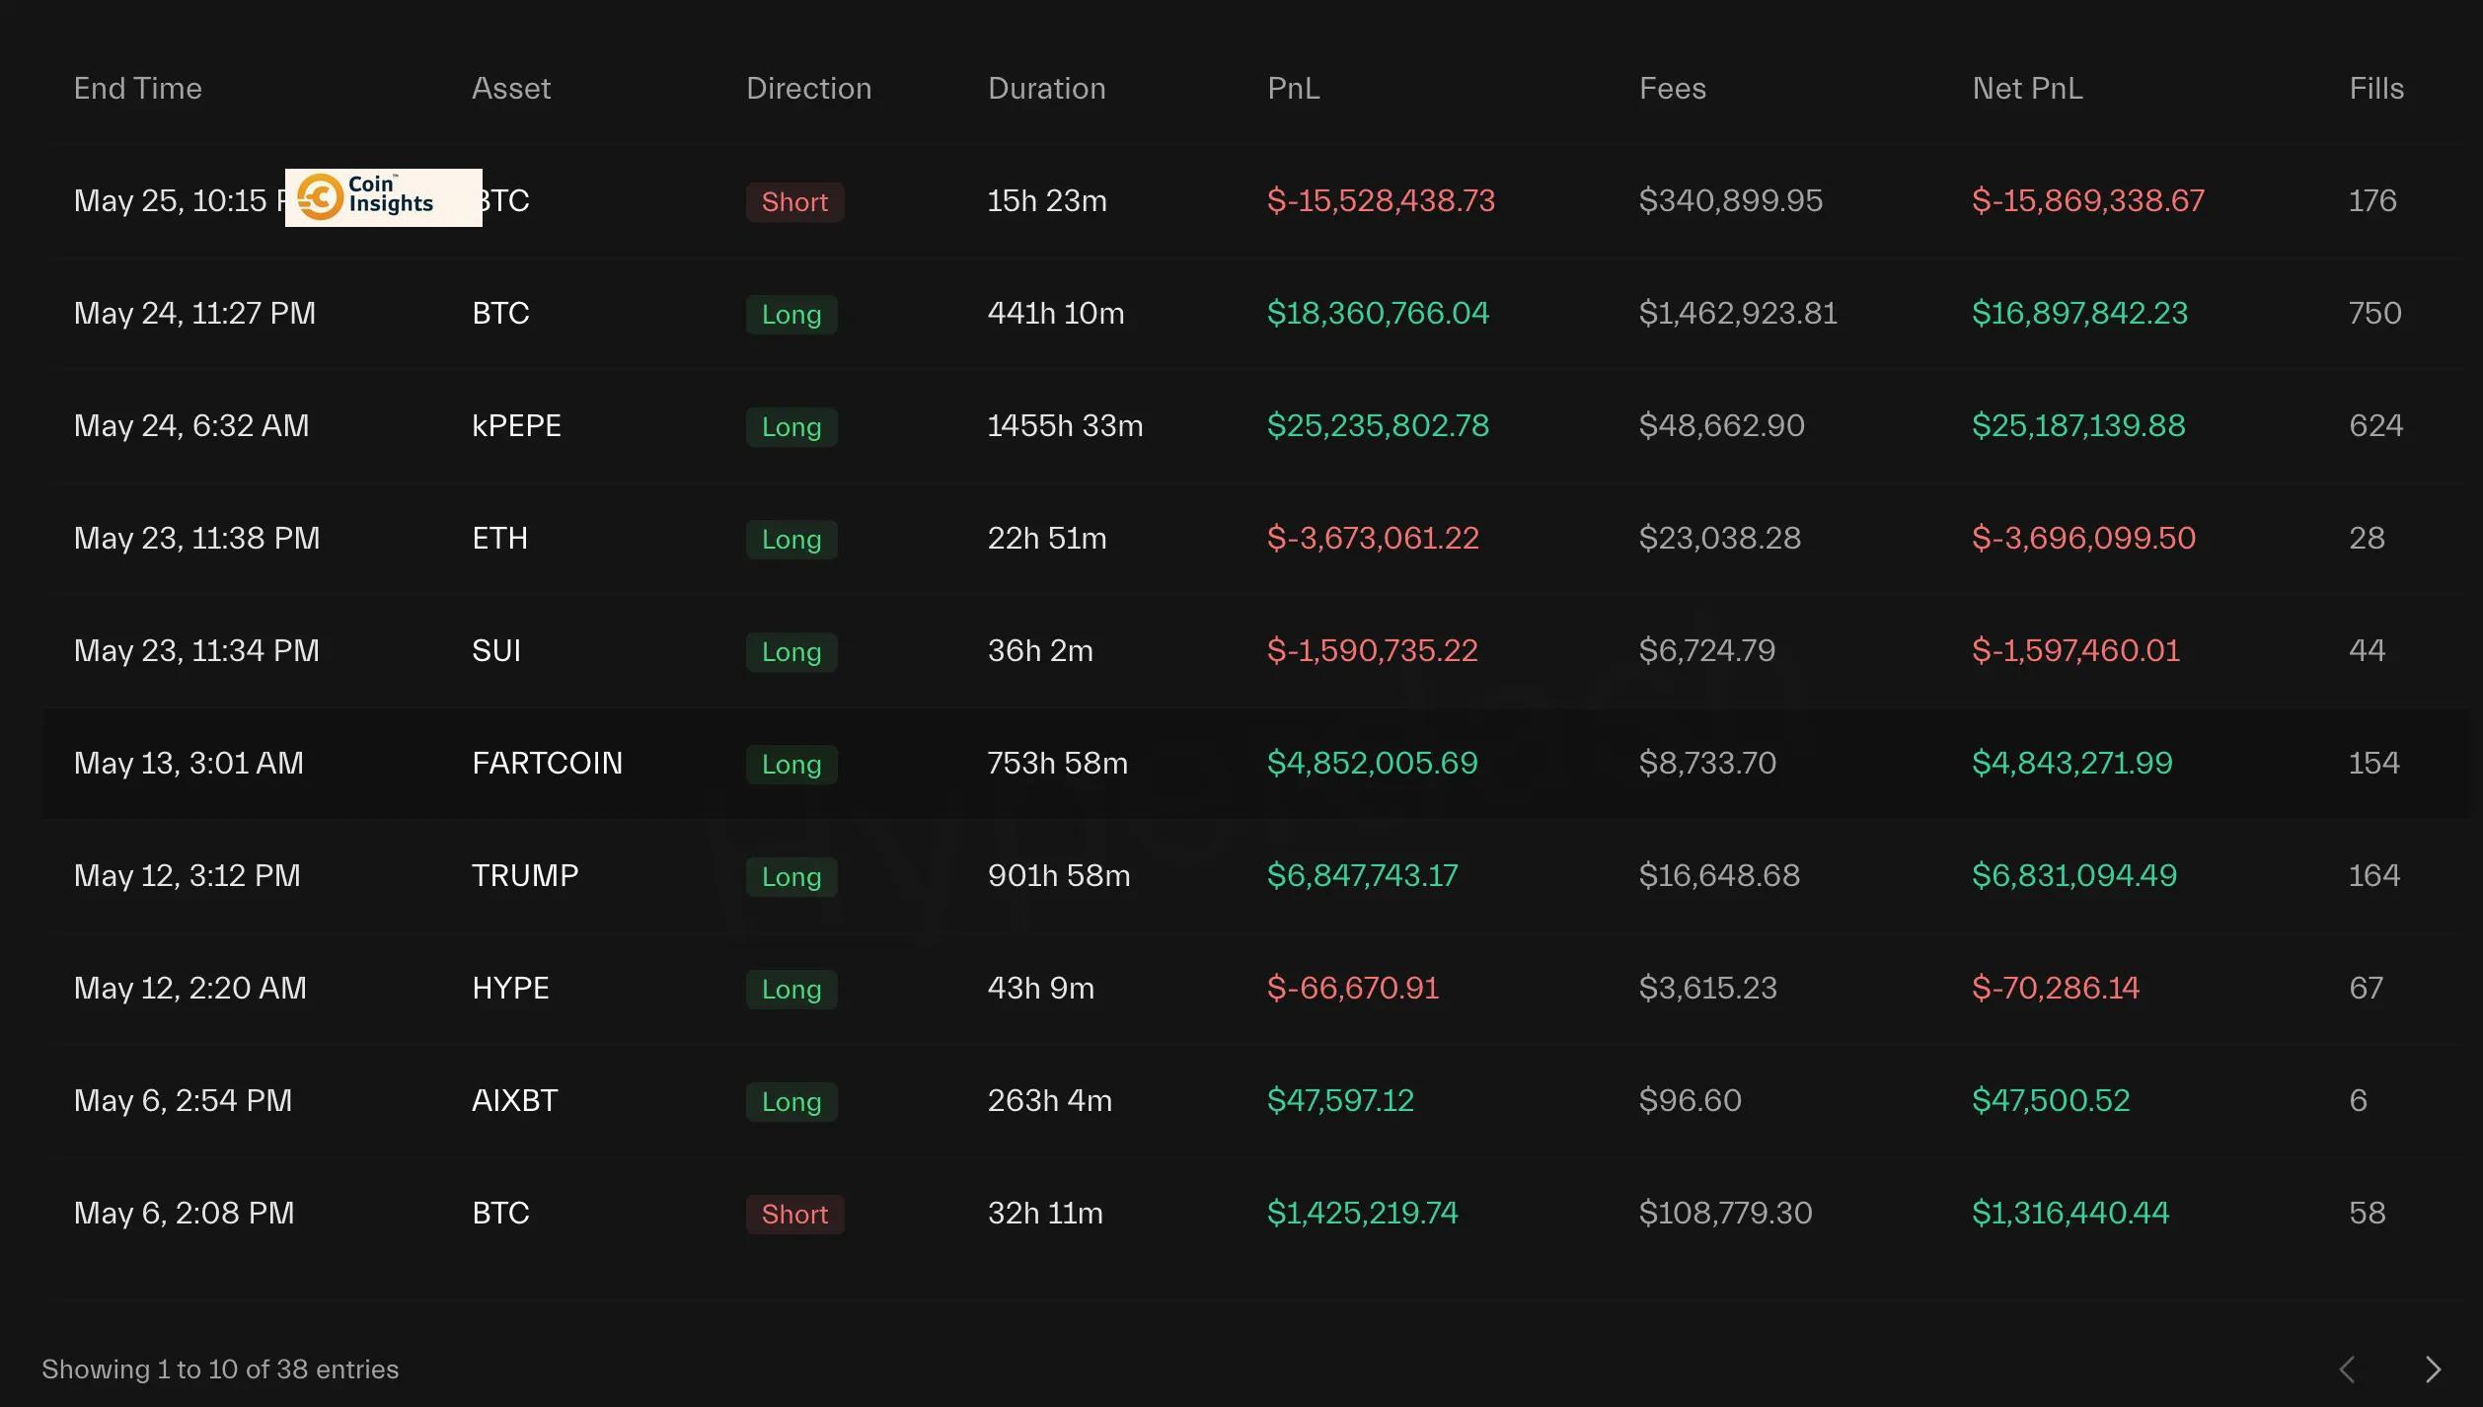Click the Long badge in the TRUMP row

(x=791, y=876)
